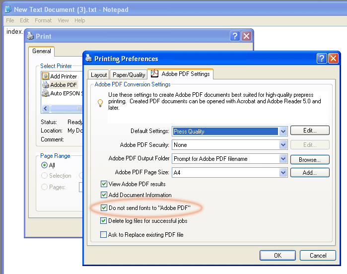
Task: Click Edit button for Default Settings
Action: click(310, 131)
